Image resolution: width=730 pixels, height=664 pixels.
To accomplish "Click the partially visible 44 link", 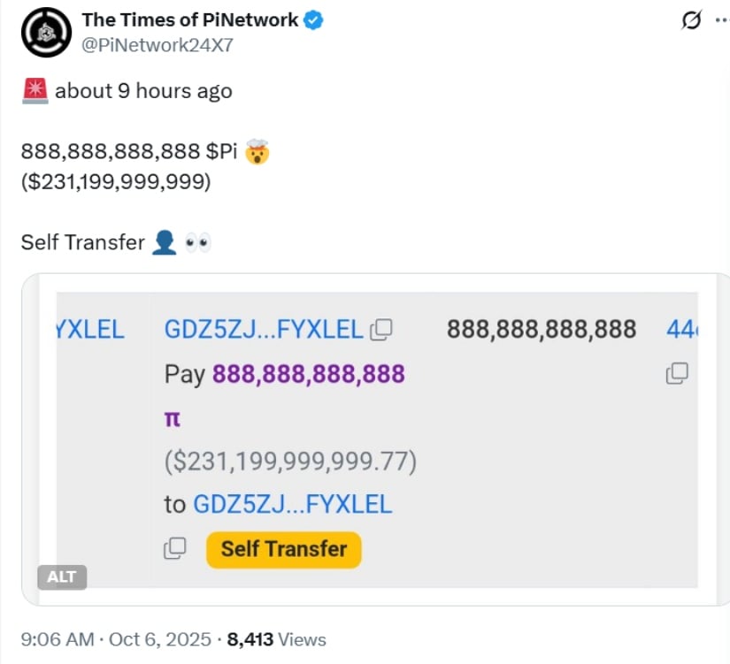I will click(681, 330).
